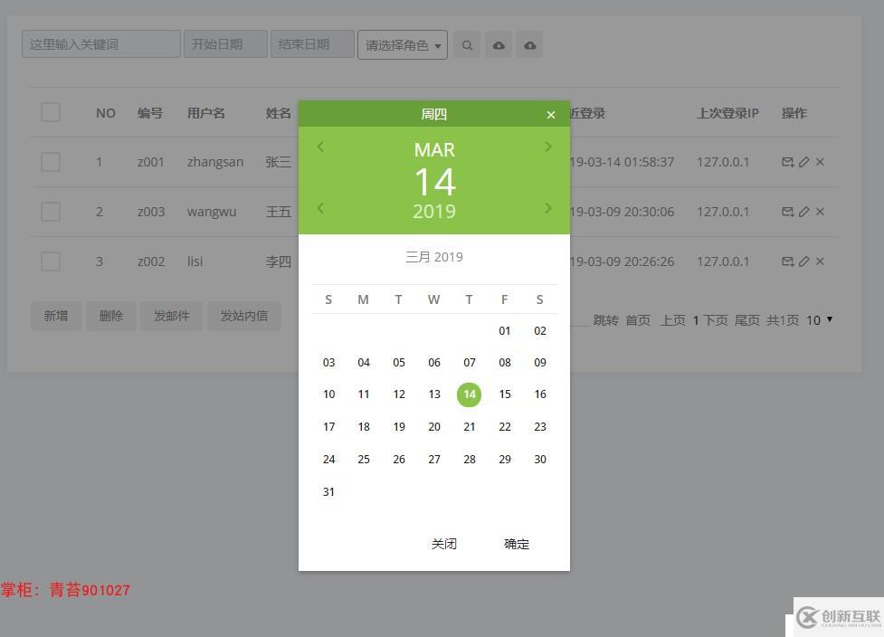Check the wangwu row checkbox
Screen dimensions: 884x637
(51, 212)
